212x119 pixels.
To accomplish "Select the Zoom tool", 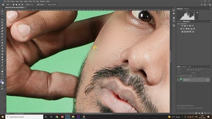I will click(2, 74).
